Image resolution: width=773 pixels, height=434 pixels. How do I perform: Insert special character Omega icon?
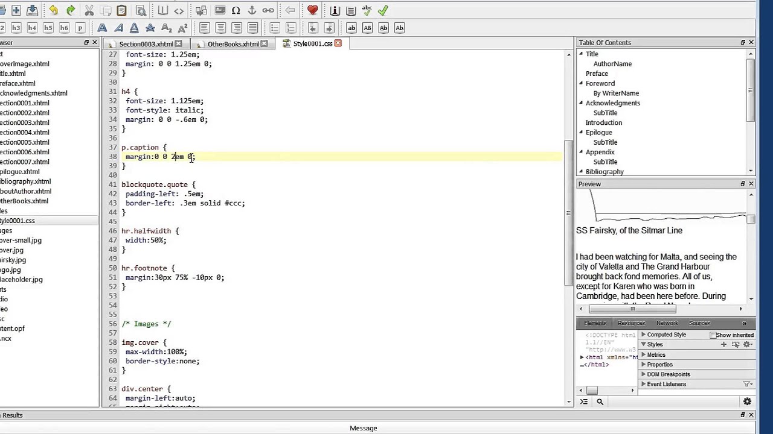point(236,10)
